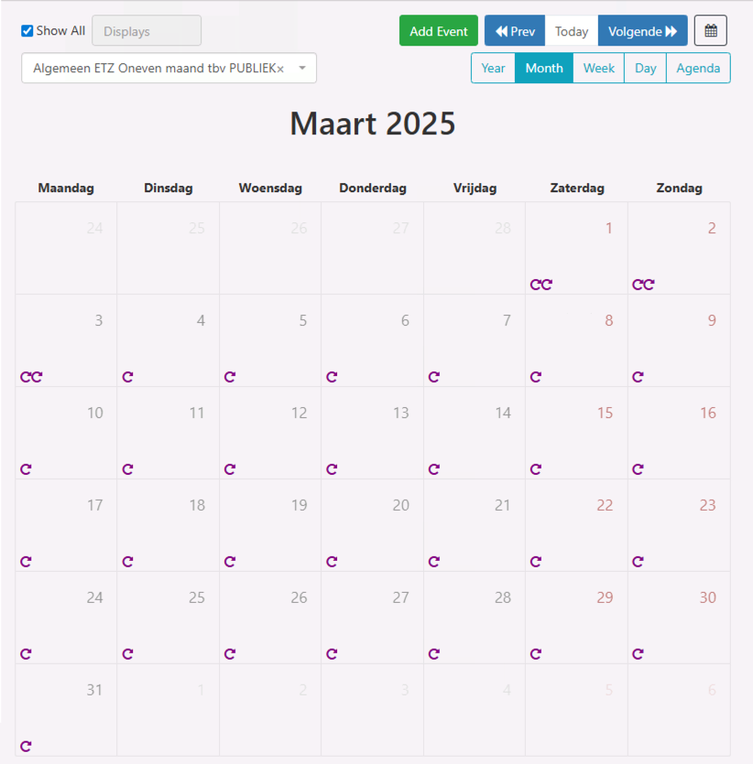Jump to Today in the calendar
The image size is (753, 764).
[x=572, y=31]
